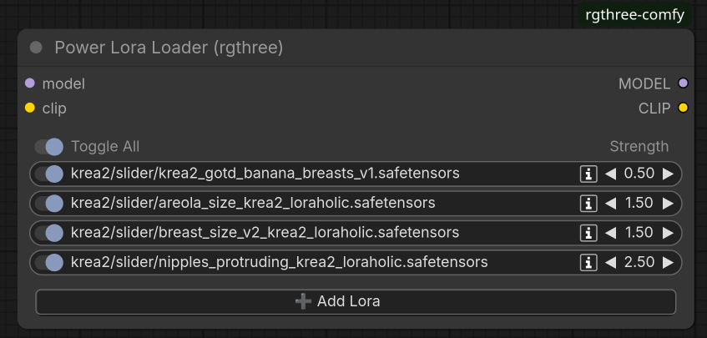The image size is (707, 338).
Task: Open info for banana_breasts_v1 lora
Action: point(588,174)
